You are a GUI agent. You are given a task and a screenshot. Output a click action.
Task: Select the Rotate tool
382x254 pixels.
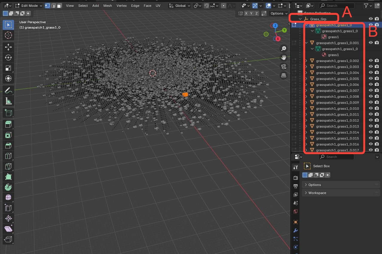coord(8,58)
